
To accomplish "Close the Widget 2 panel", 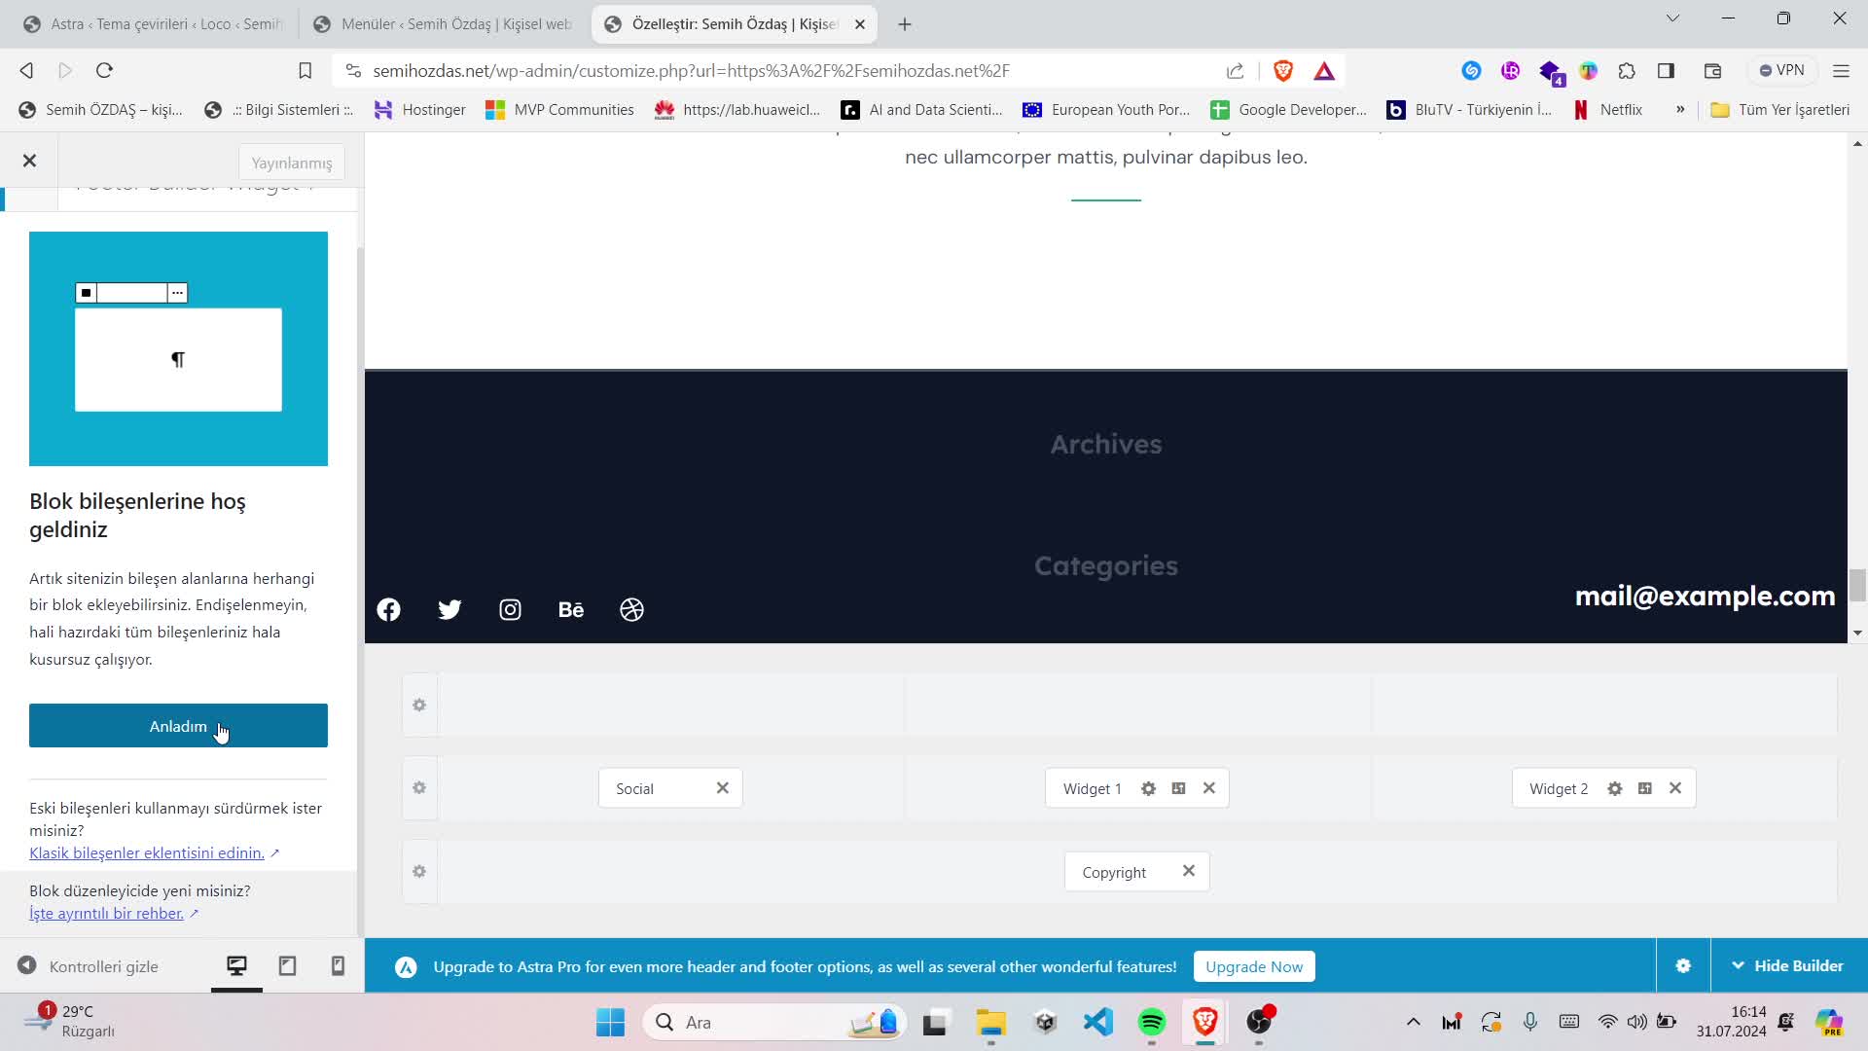I will 1674,788.
